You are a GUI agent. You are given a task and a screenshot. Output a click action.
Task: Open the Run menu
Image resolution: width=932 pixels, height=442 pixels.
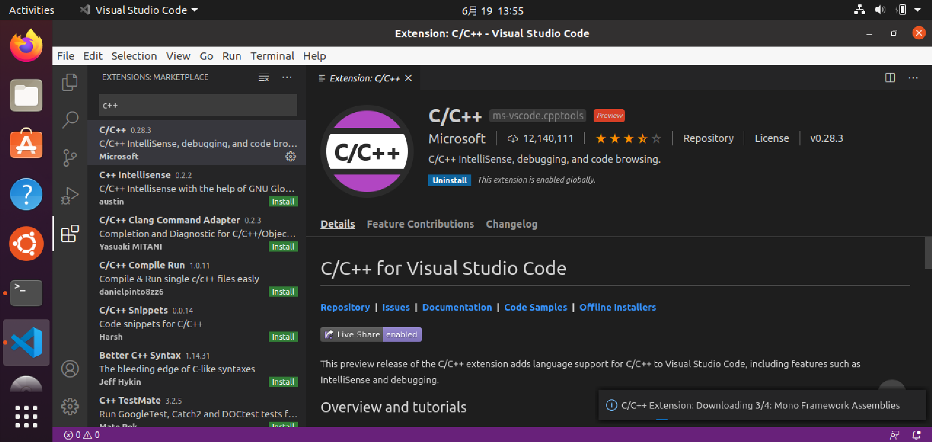tap(232, 56)
